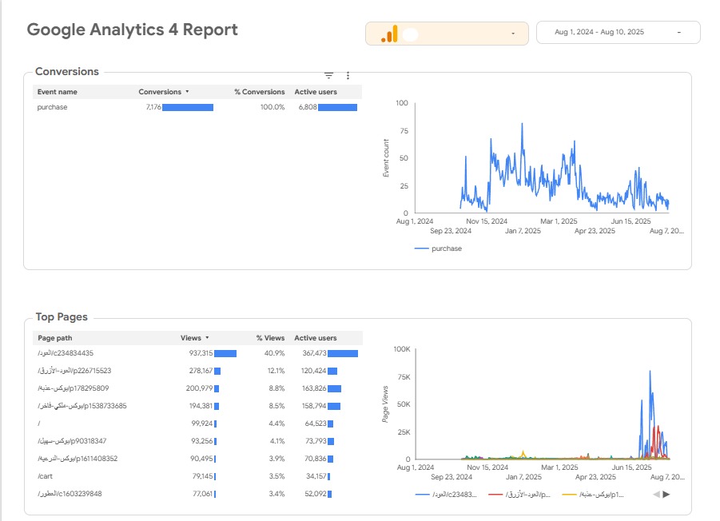The image size is (720, 521).
Task: Select the page path row p90318347
Action: tap(197, 441)
